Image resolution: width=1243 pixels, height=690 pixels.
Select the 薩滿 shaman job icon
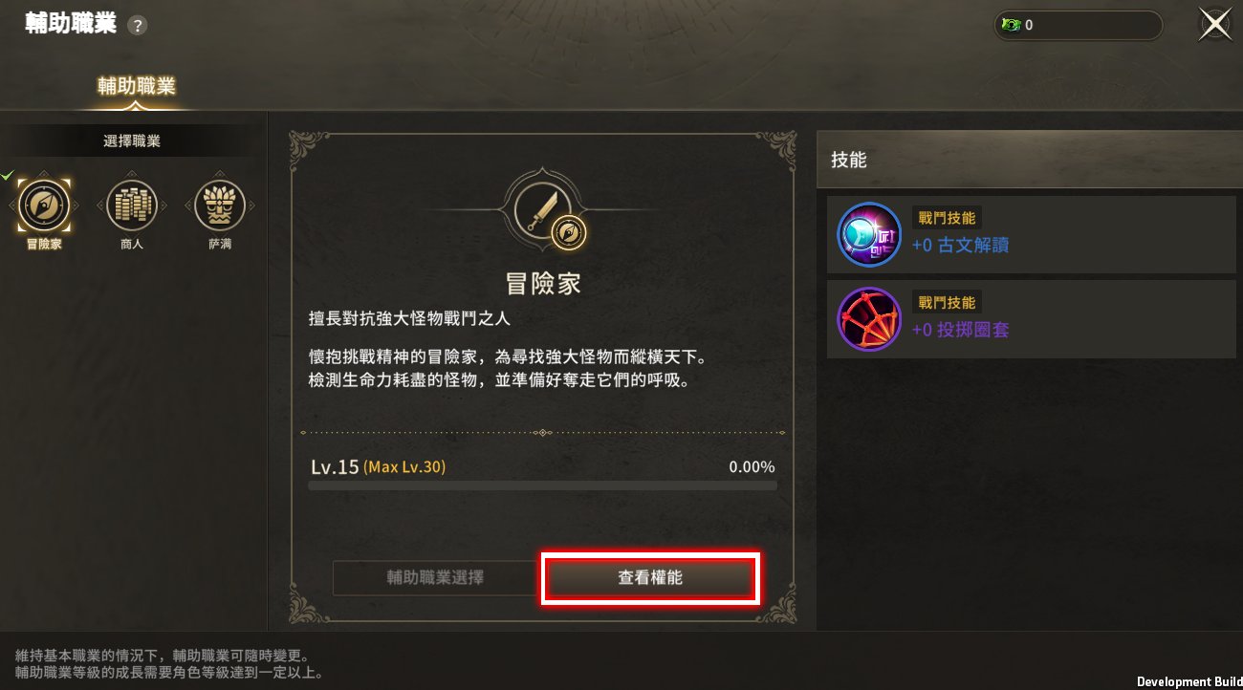(x=220, y=205)
